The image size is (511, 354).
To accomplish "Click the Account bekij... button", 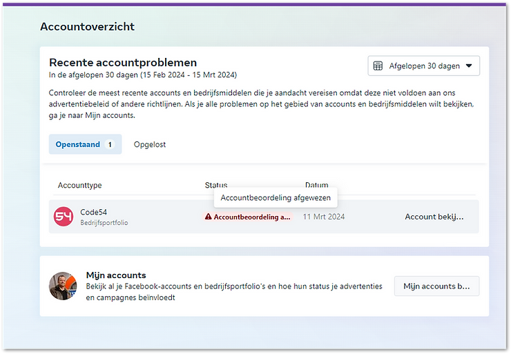I will (x=434, y=217).
